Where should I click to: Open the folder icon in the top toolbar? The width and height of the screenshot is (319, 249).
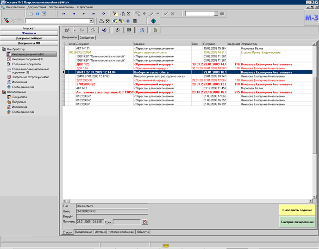pyautogui.click(x=31, y=13)
